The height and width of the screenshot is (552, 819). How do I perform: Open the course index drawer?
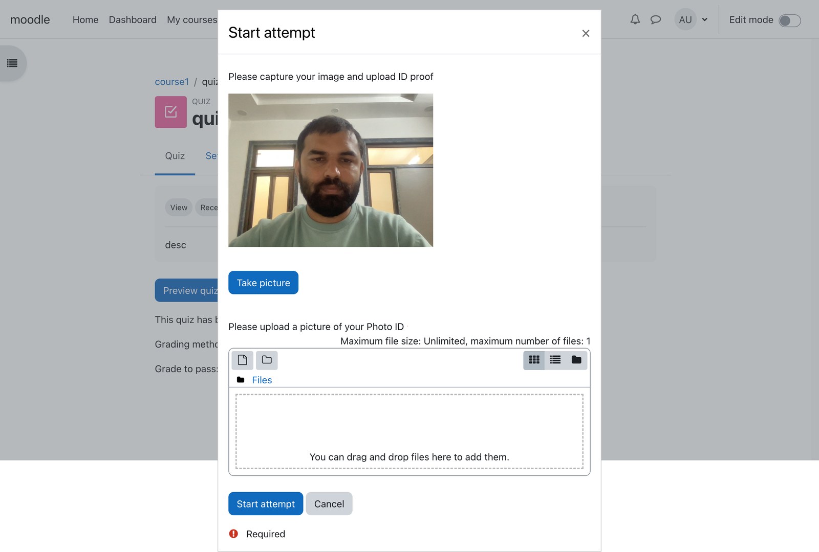click(x=12, y=63)
